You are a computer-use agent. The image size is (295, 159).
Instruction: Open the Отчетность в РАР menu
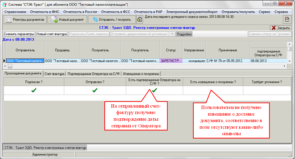point(148,12)
